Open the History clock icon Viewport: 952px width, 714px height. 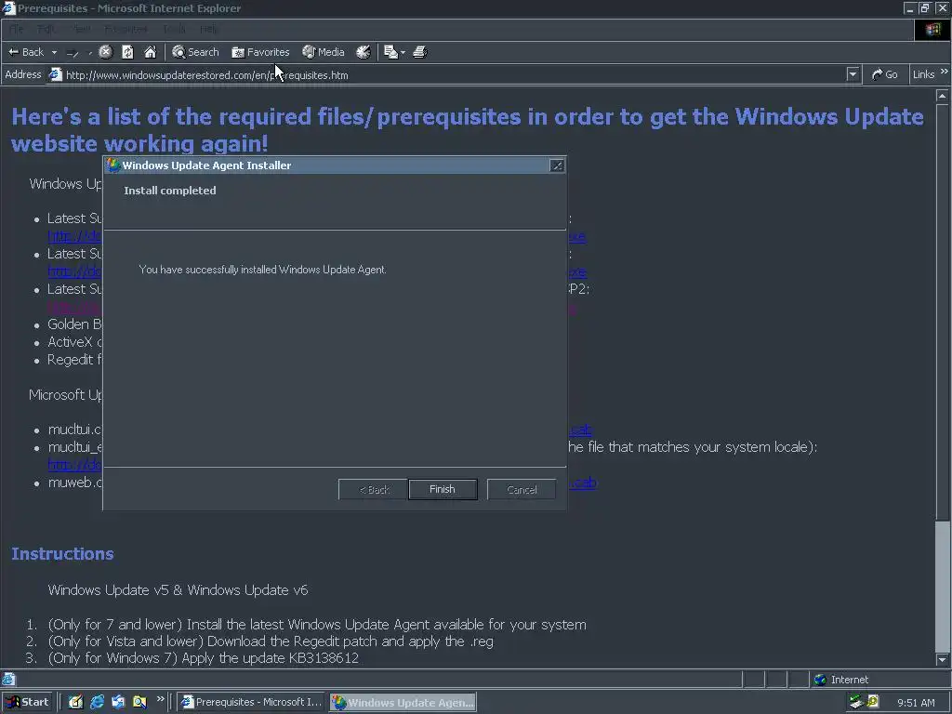[x=364, y=52]
